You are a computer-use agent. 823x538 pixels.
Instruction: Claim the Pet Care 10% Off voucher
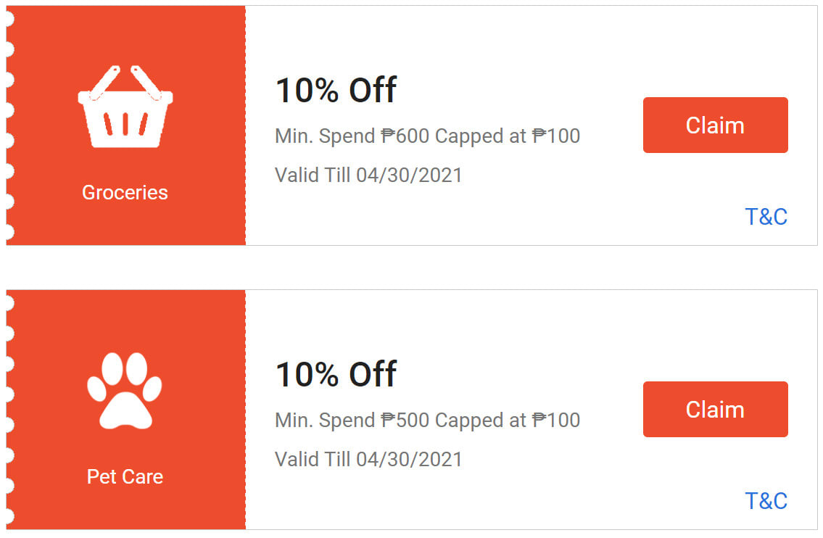tap(715, 409)
